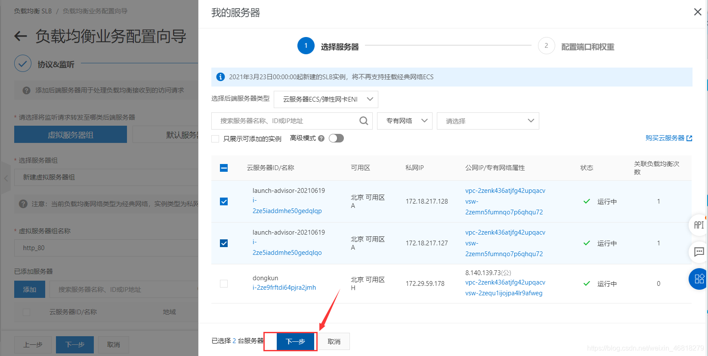Click the question icon before 注意 notice

pyautogui.click(x=23, y=204)
